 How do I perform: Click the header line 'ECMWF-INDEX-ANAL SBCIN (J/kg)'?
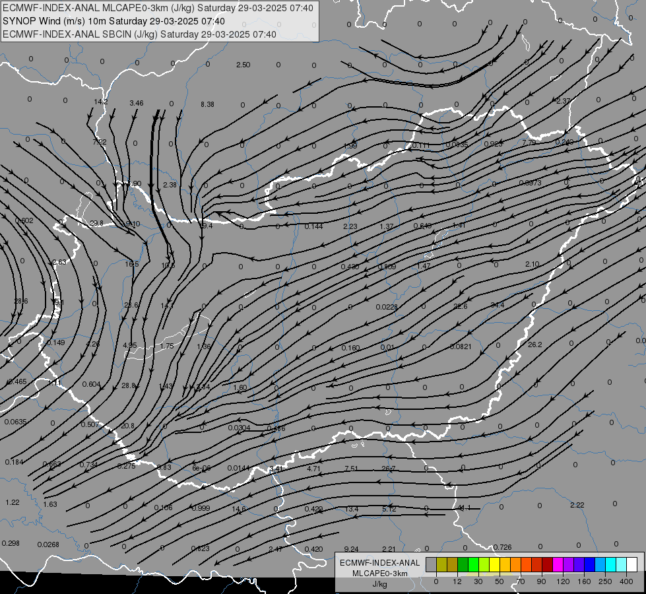[81, 34]
